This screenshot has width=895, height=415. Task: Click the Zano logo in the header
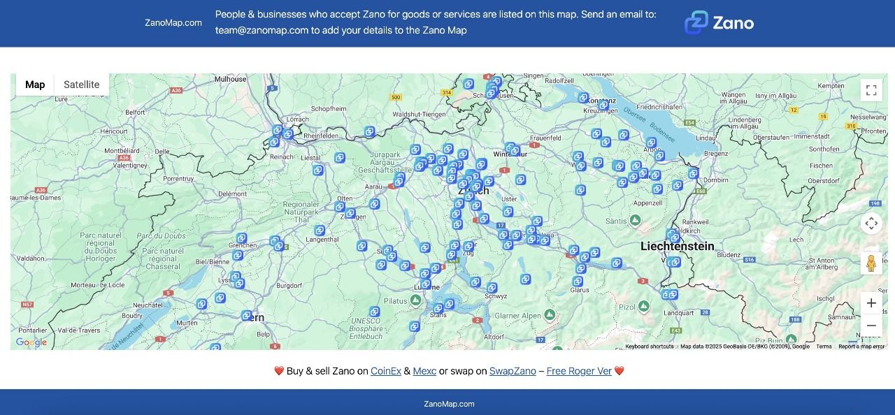[719, 23]
